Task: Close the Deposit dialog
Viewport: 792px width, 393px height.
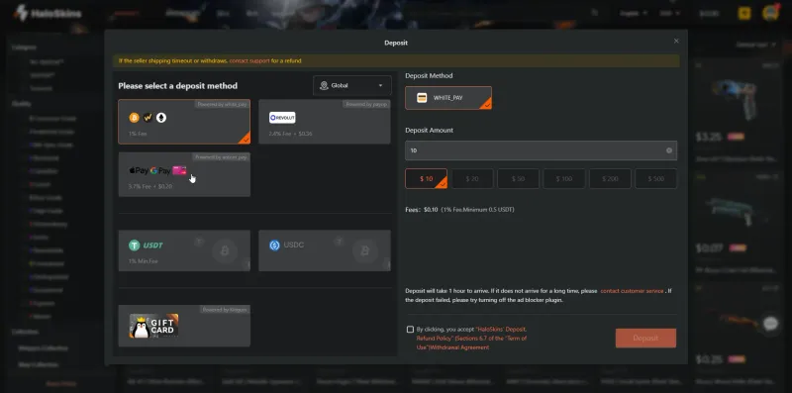Action: tap(676, 41)
